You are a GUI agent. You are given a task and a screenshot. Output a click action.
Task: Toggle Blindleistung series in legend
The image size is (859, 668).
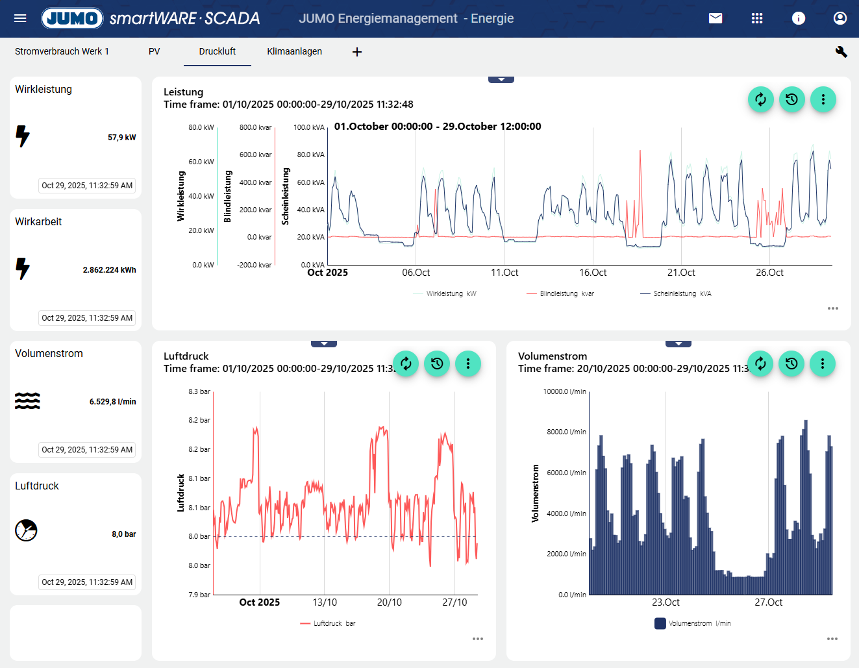560,293
